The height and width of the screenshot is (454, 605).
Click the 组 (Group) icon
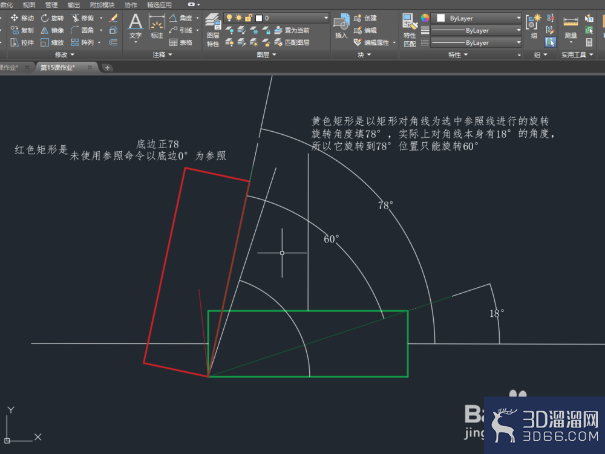534,26
